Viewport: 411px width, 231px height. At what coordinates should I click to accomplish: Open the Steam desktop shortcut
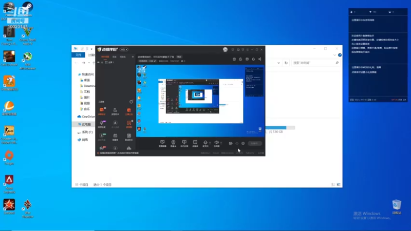(x=28, y=9)
